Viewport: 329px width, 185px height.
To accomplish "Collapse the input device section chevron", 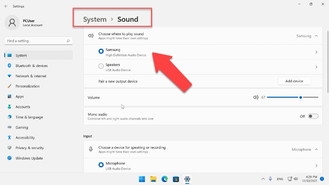I will 316,150.
